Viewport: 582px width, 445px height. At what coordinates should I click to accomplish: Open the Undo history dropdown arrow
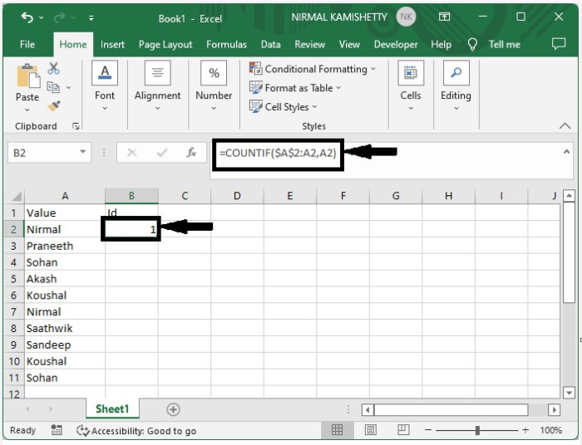click(42, 17)
